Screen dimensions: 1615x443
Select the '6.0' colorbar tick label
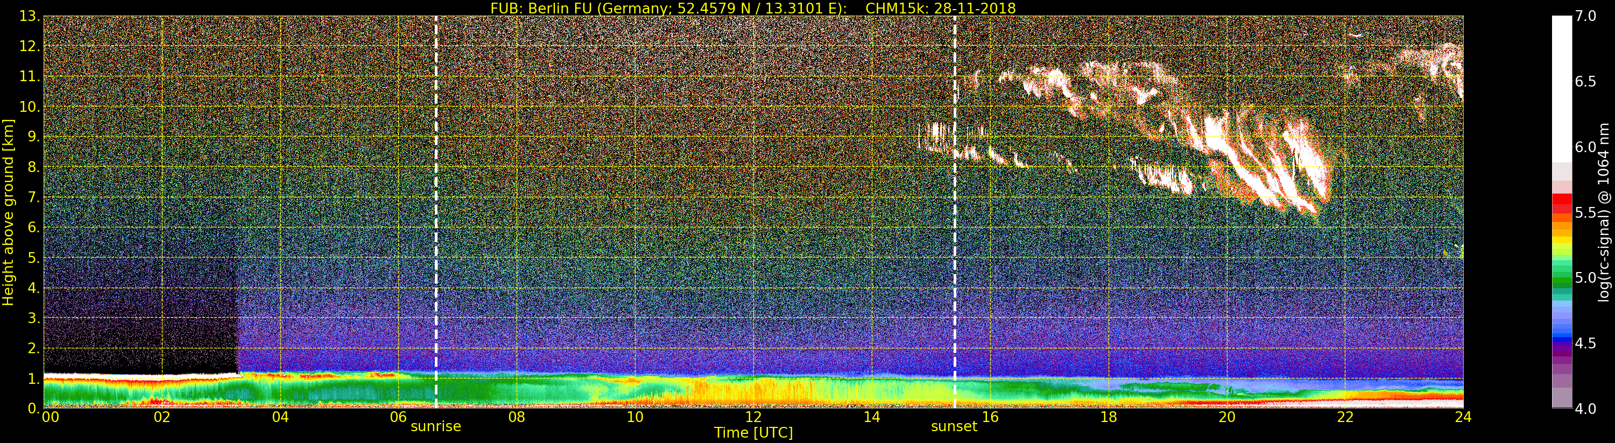1586,147
